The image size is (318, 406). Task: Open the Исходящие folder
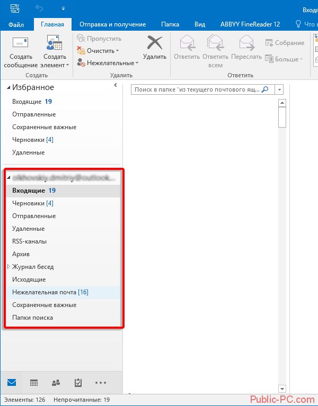point(63,279)
